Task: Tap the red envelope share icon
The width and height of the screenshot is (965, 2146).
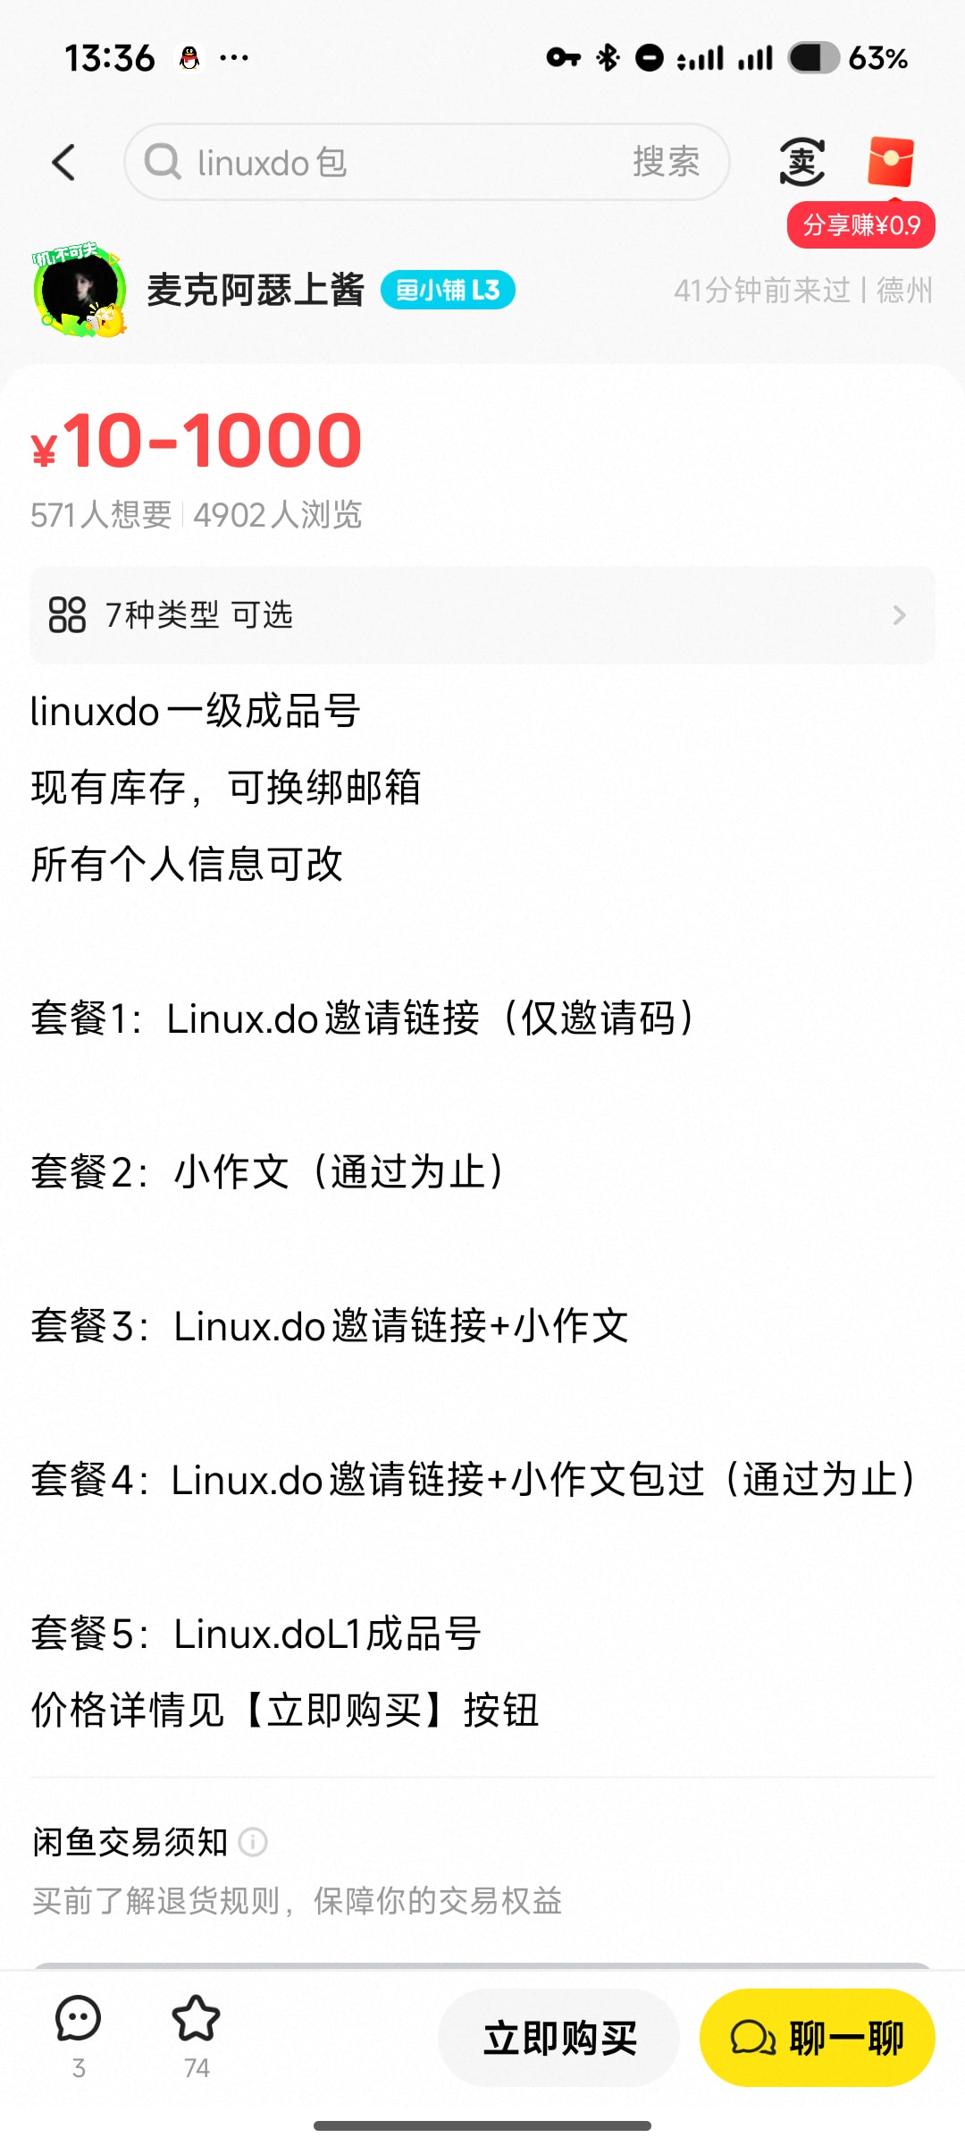Action: [890, 162]
